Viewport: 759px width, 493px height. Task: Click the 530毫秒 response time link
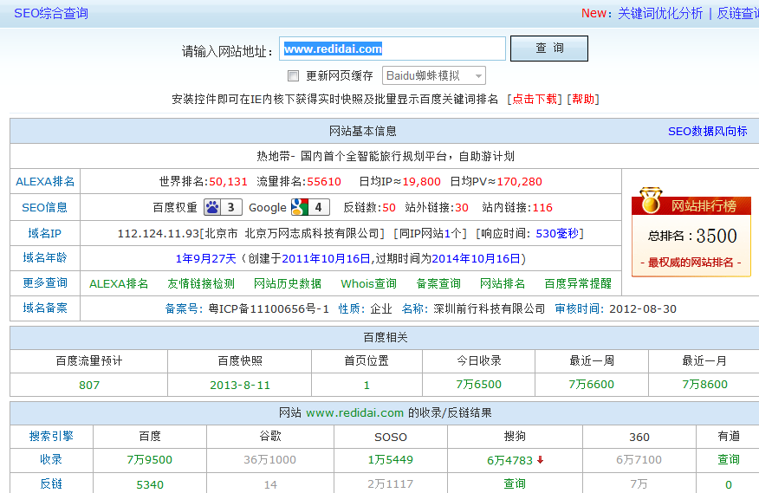click(556, 233)
